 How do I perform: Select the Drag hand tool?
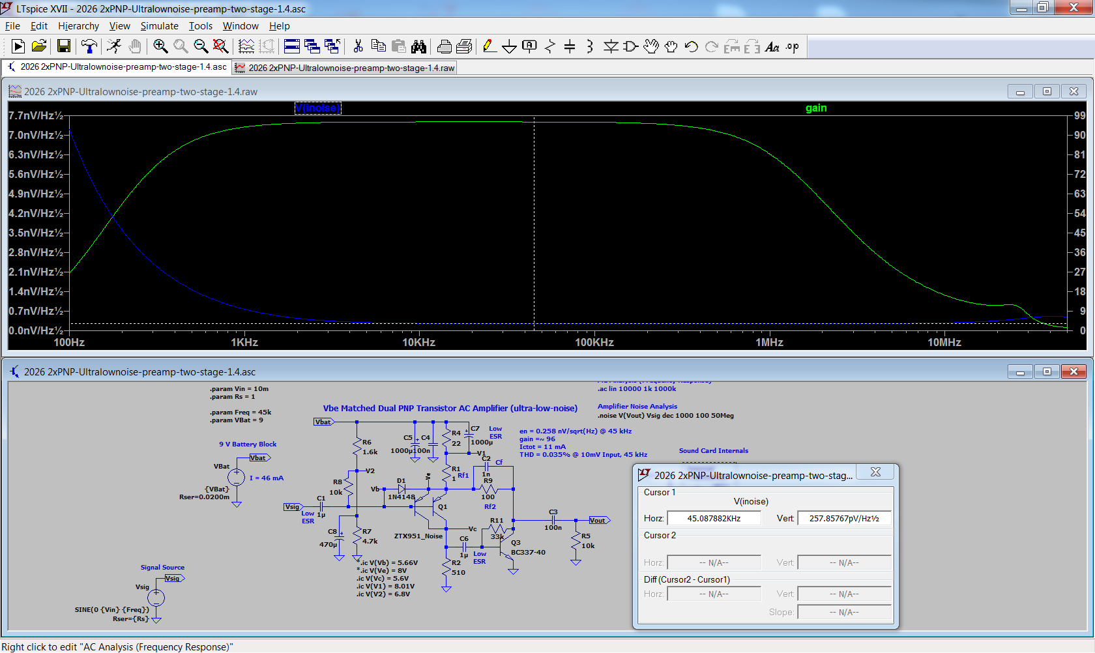coord(671,46)
